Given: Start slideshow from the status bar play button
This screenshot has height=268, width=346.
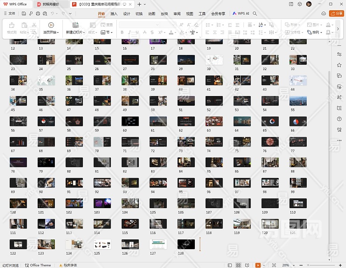Looking at the screenshot, I should click(258, 265).
